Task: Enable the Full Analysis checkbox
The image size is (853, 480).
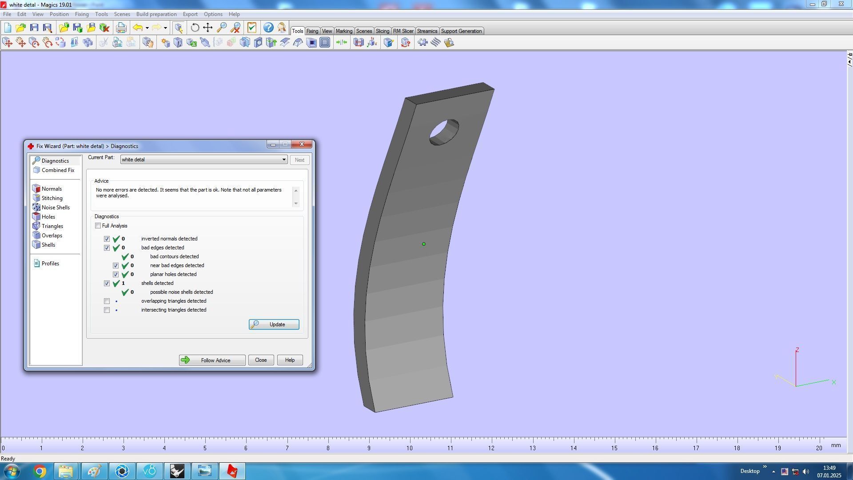Action: pyautogui.click(x=98, y=226)
